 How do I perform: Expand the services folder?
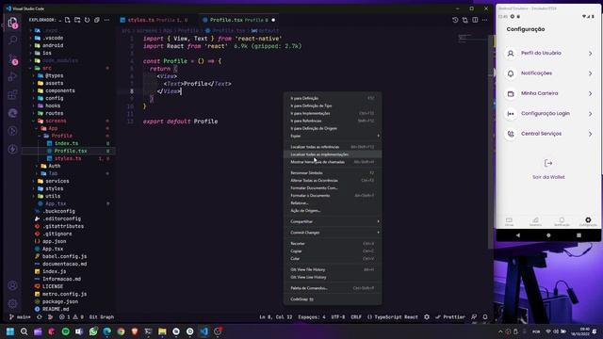tap(57, 181)
